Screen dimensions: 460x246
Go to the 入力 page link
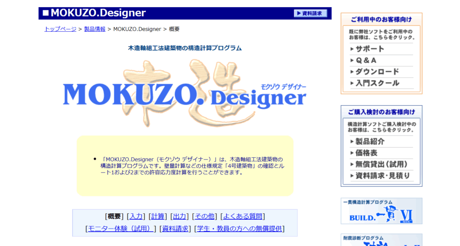136,216
